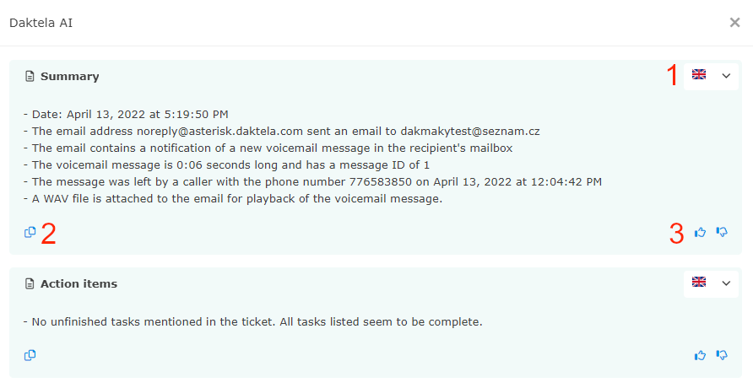Viewport: 753px width, 388px height.
Task: Click the document icon beside Action items
Action: tap(30, 284)
